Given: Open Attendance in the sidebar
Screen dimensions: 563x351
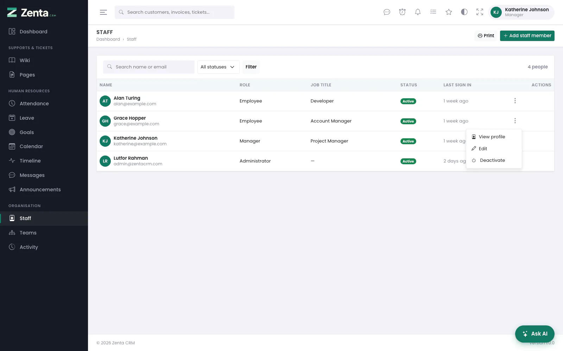Looking at the screenshot, I should (x=44, y=104).
